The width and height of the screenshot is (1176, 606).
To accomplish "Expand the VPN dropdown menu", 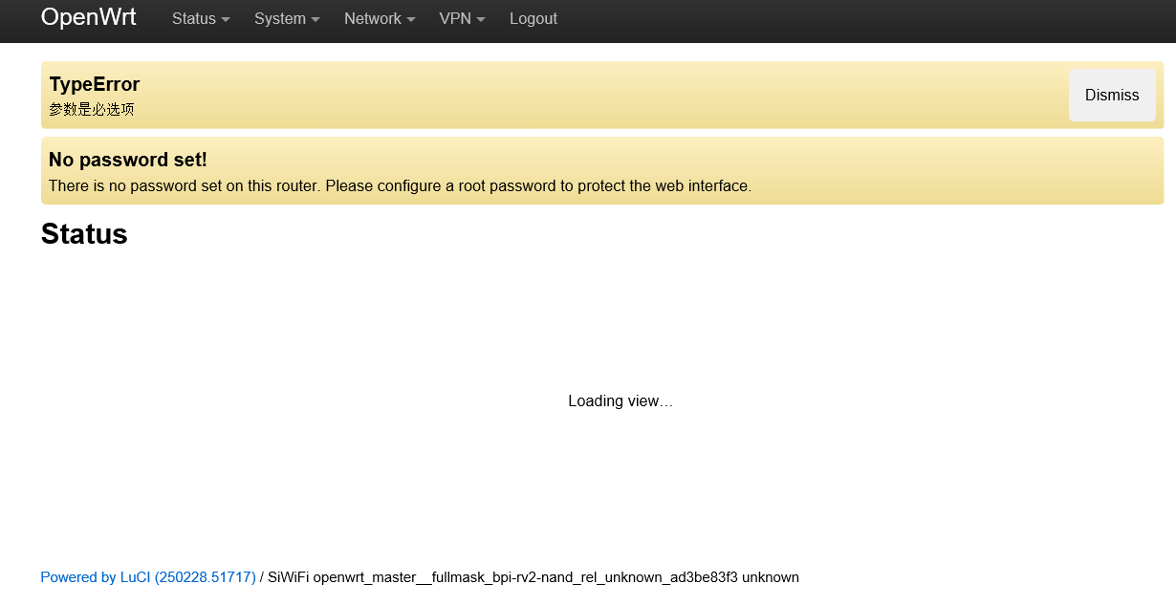I will click(462, 18).
